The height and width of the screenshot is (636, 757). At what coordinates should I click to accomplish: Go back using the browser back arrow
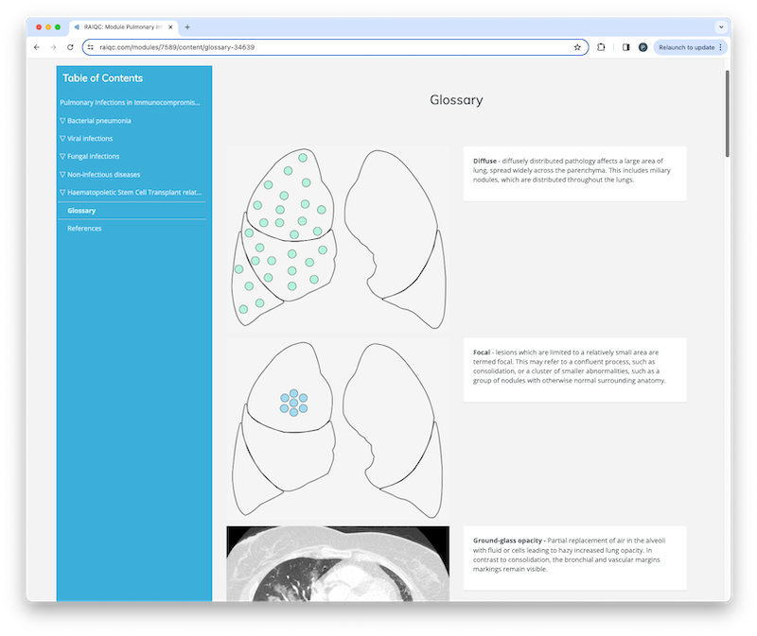pos(37,47)
